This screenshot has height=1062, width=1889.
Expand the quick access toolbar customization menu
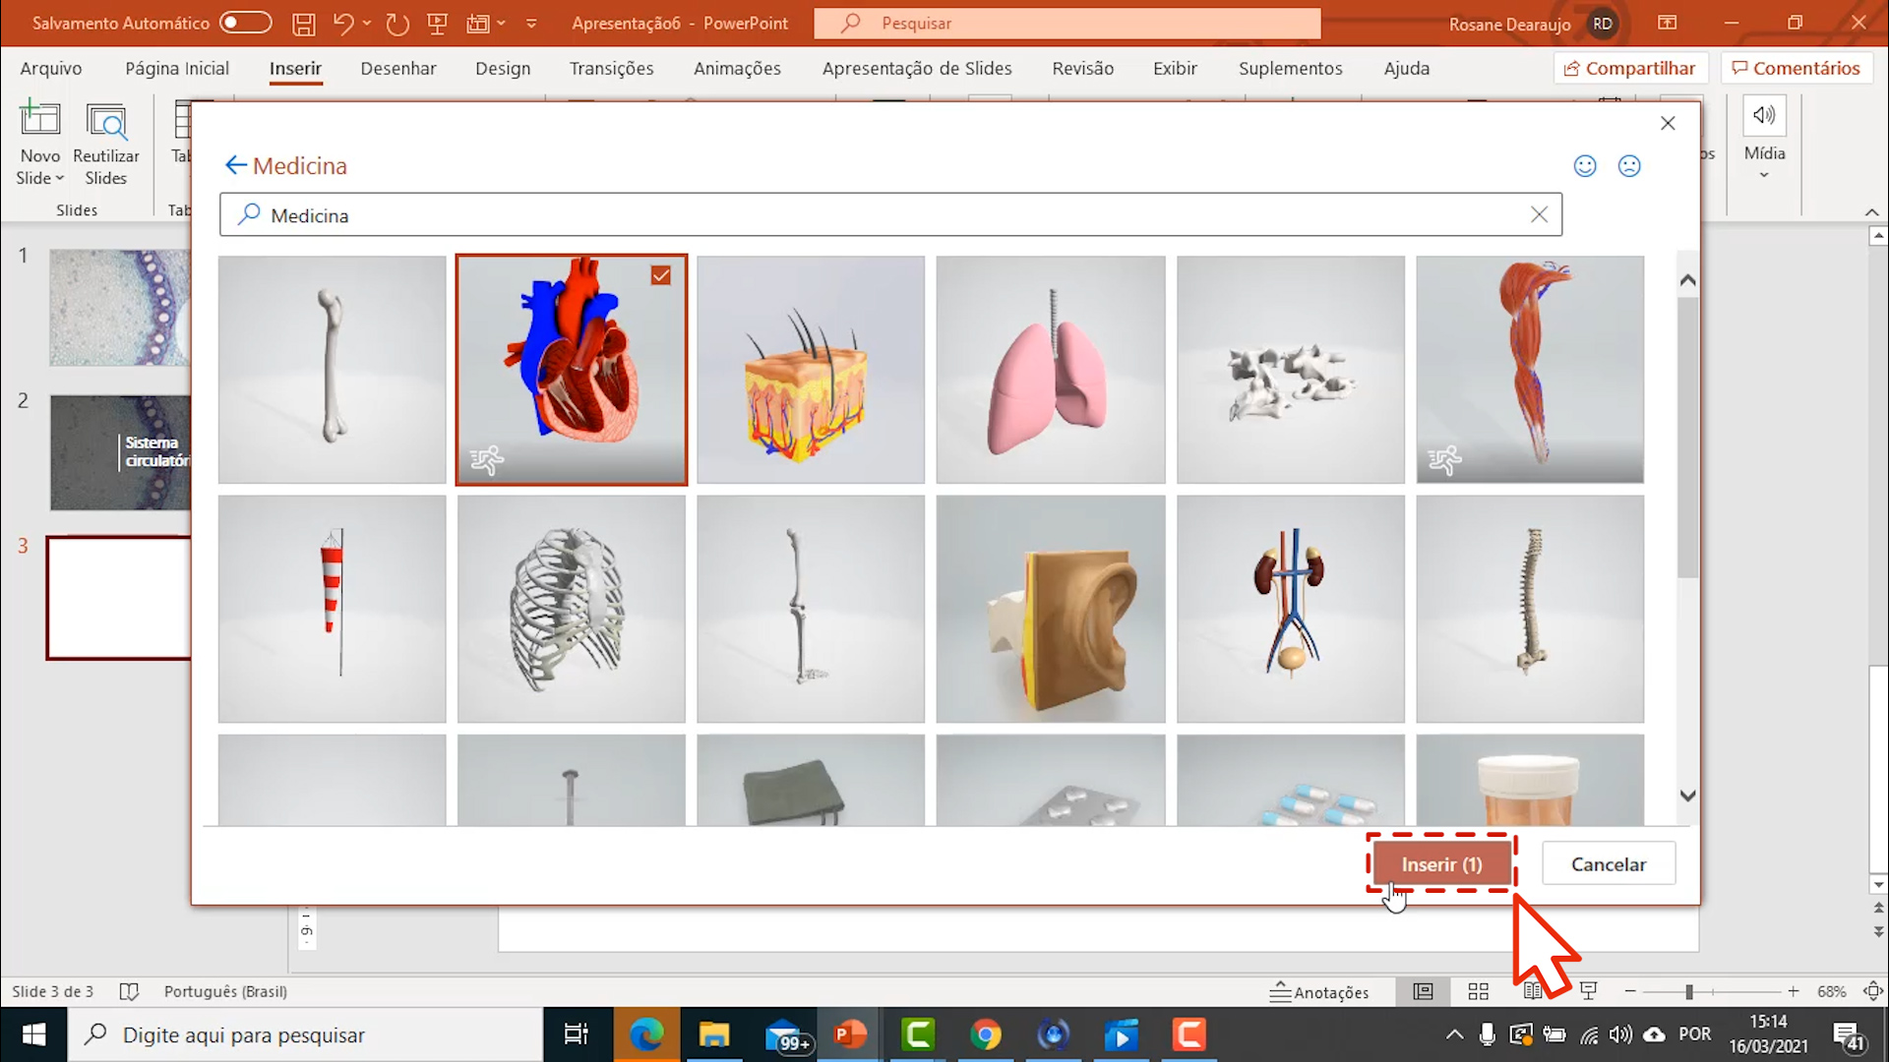point(530,23)
